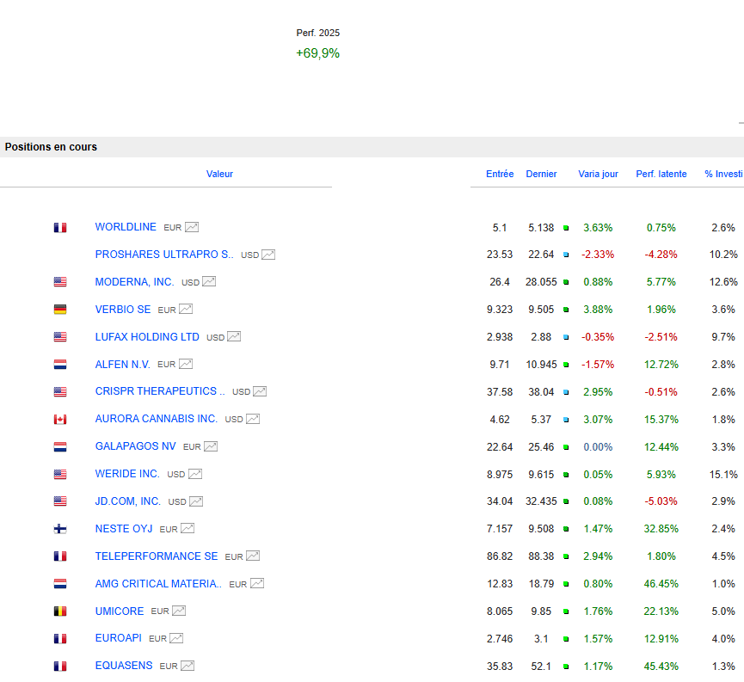Open the EQUASENS stock page

click(124, 666)
